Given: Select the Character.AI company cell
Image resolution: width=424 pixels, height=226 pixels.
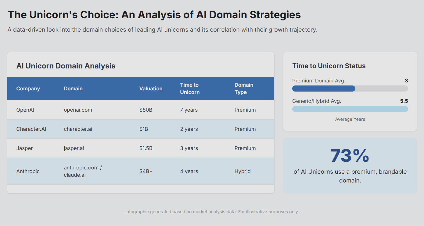Looking at the screenshot, I should (31, 129).
